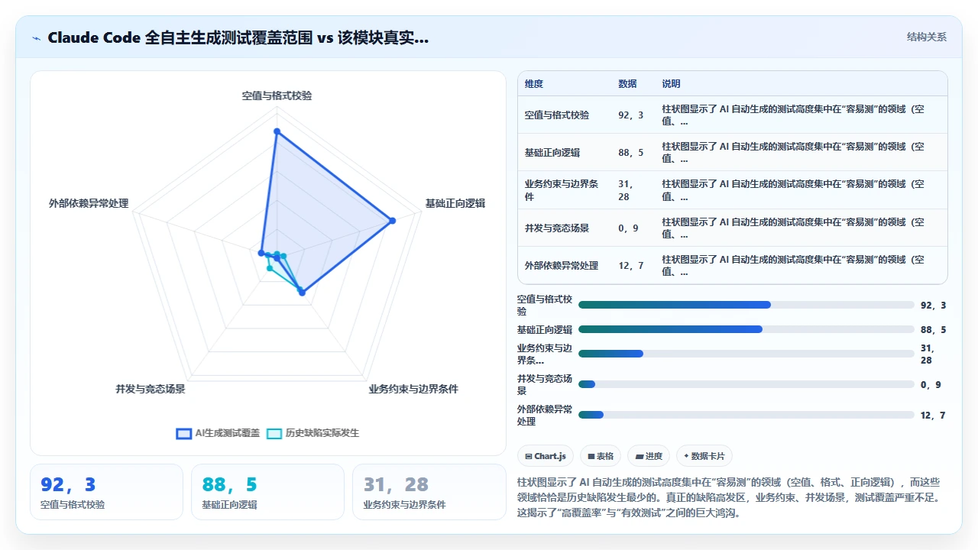The width and height of the screenshot is (978, 550).
Task: Click the 并发与竞态场景 progress bar
Action: coord(746,384)
